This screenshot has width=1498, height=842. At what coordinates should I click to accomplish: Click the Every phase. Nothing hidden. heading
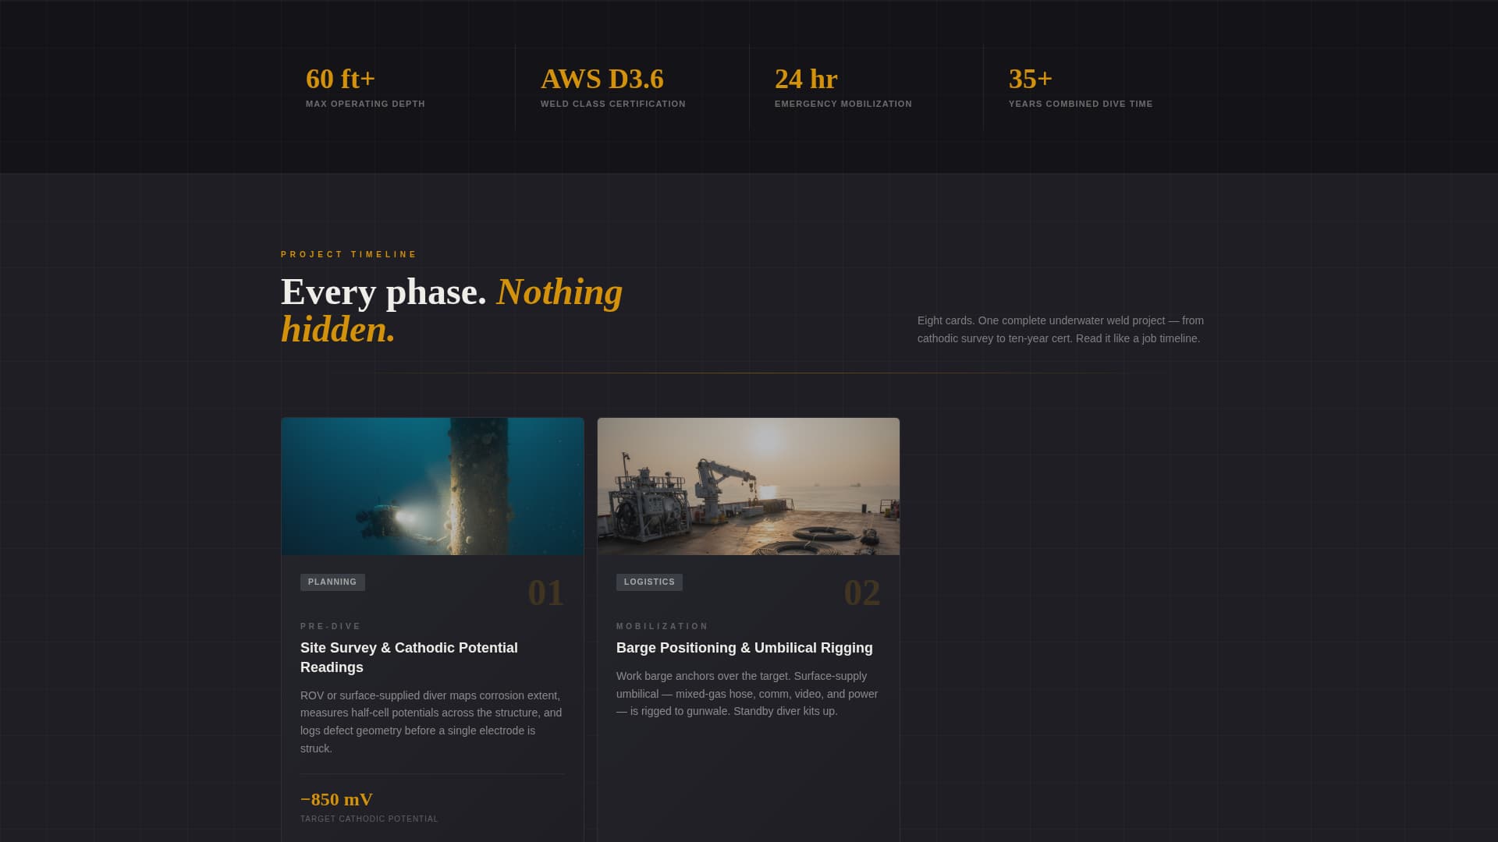tap(452, 310)
